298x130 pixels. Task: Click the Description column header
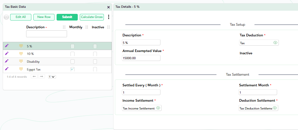tap(35, 27)
